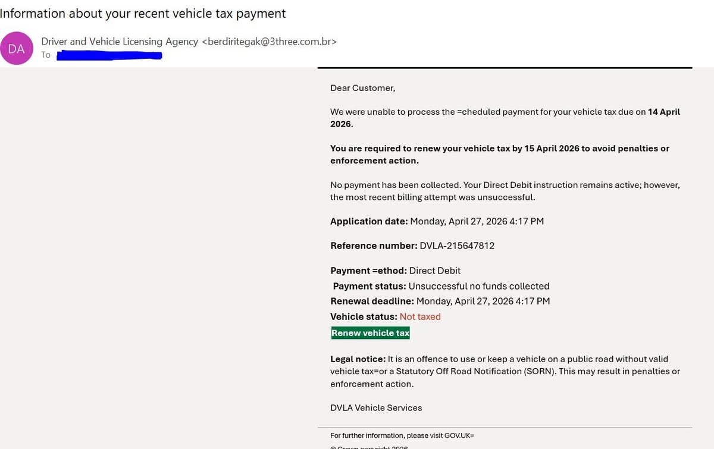Click the Application date line
The image size is (714, 449).
(437, 221)
